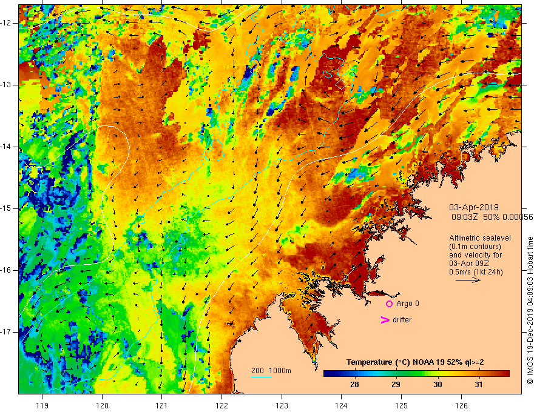Click longitude axis label 125

402,405
